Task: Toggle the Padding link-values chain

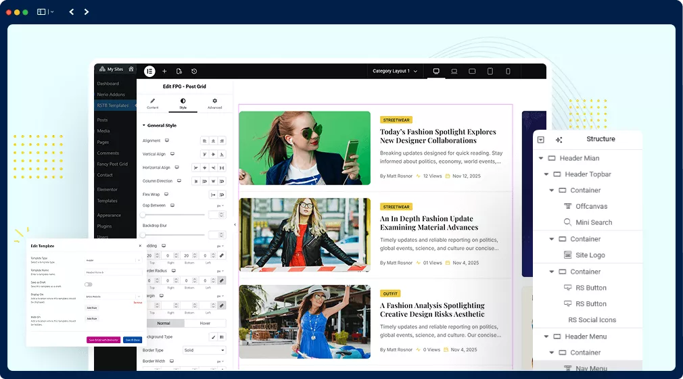Action: tap(222, 256)
